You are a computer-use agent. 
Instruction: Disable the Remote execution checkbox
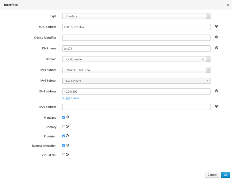(64, 145)
